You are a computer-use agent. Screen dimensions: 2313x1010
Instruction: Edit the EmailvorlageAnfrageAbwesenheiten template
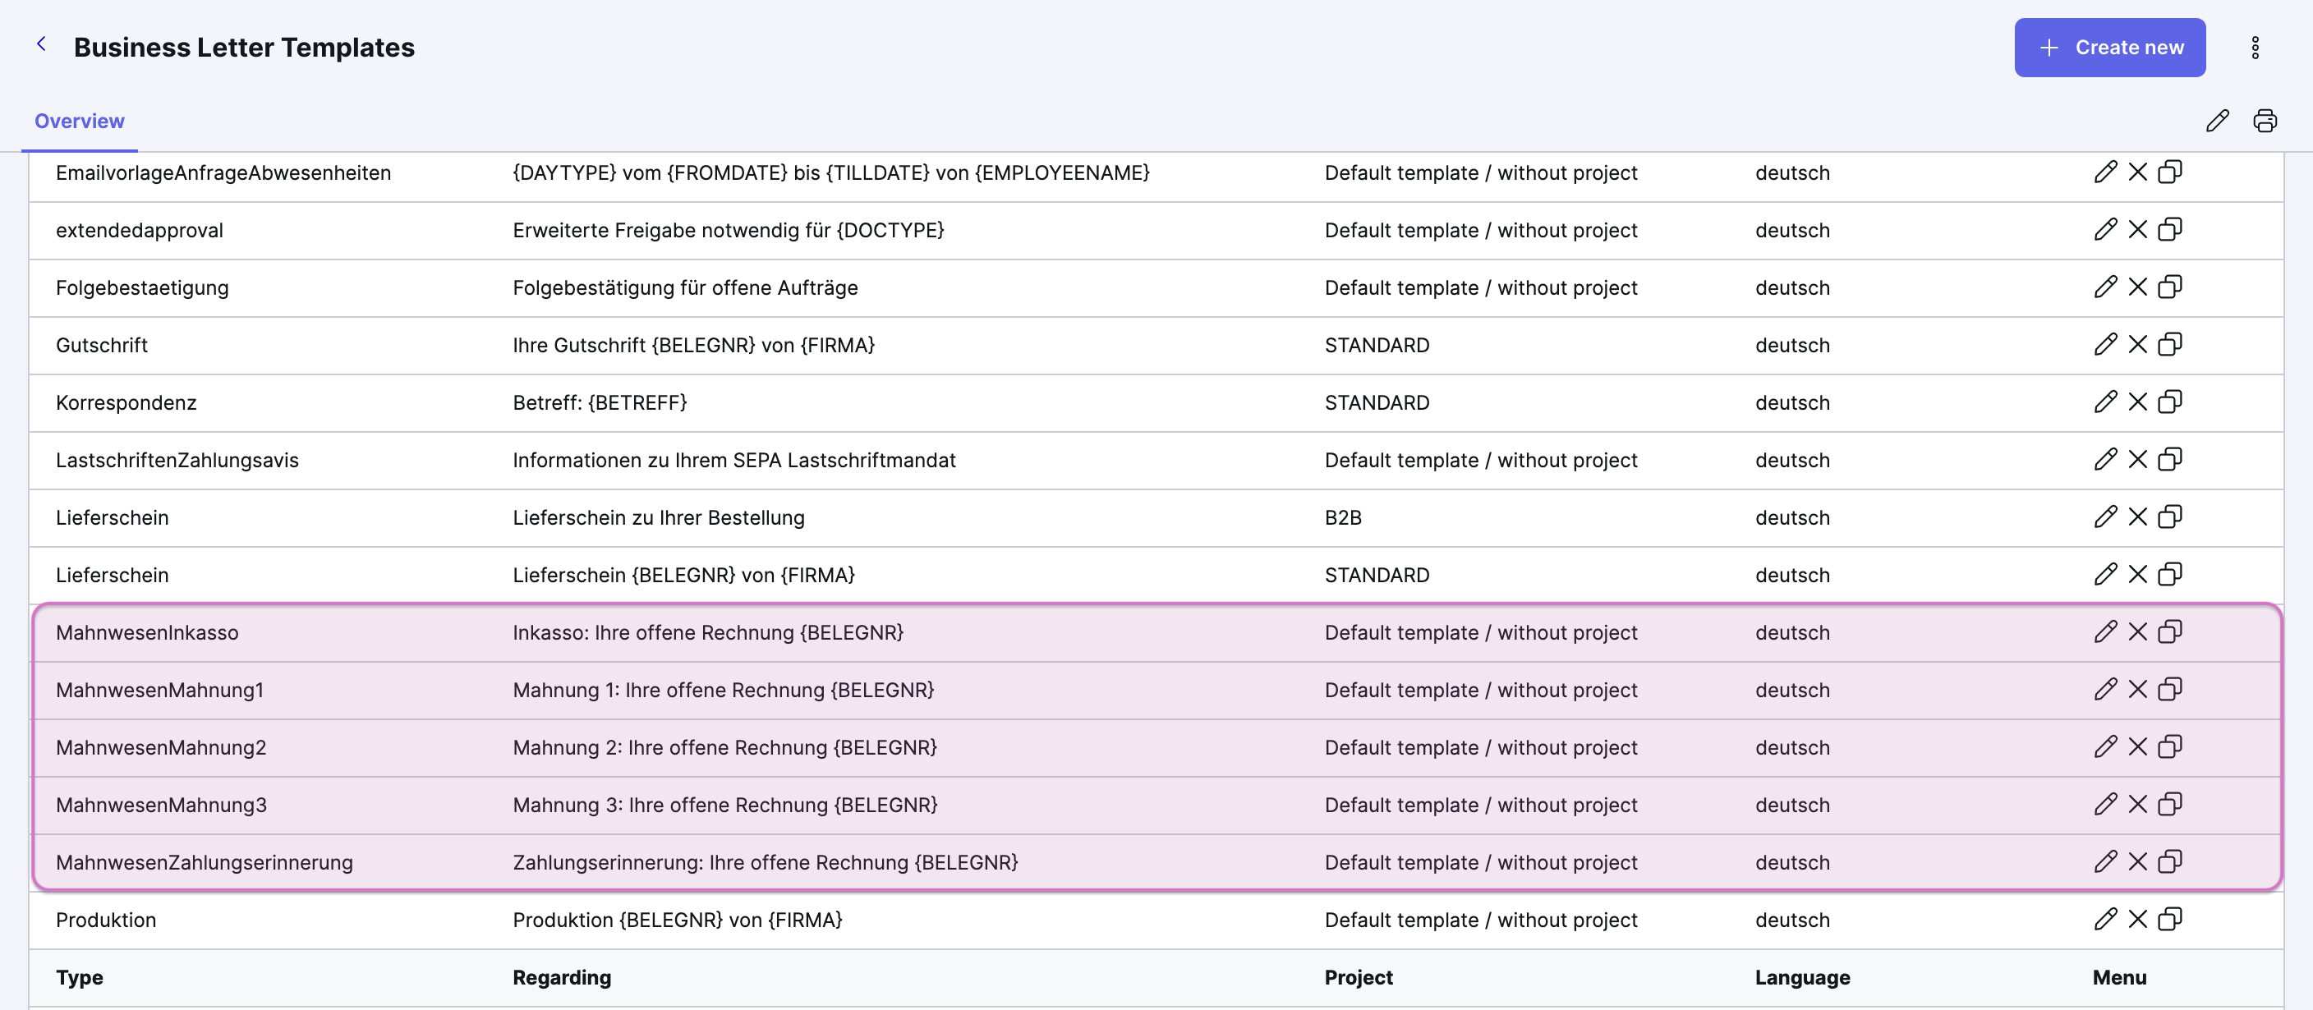pos(2105,172)
